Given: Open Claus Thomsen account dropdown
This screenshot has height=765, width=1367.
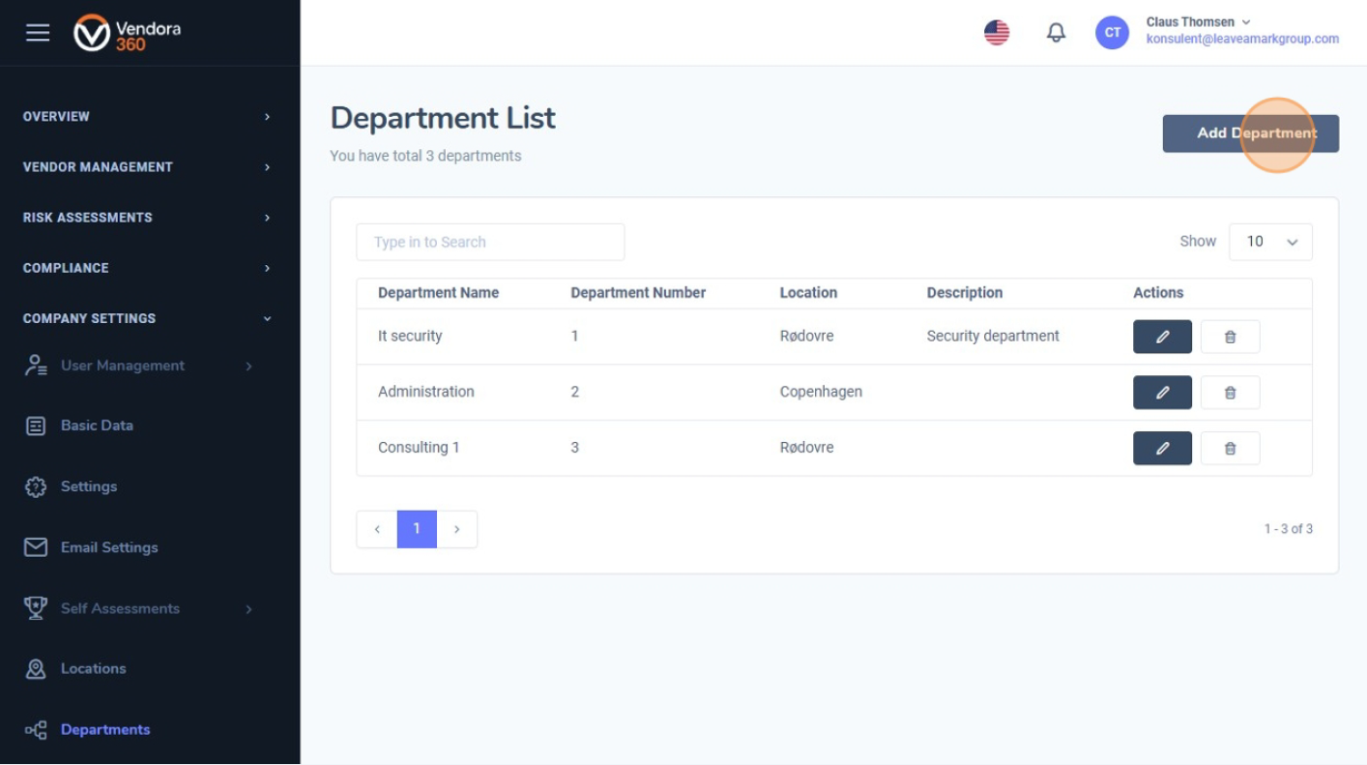Looking at the screenshot, I should click(x=1198, y=22).
